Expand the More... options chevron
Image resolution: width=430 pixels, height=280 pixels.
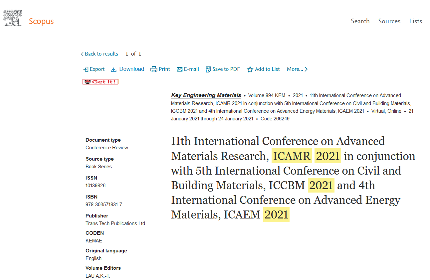[306, 69]
